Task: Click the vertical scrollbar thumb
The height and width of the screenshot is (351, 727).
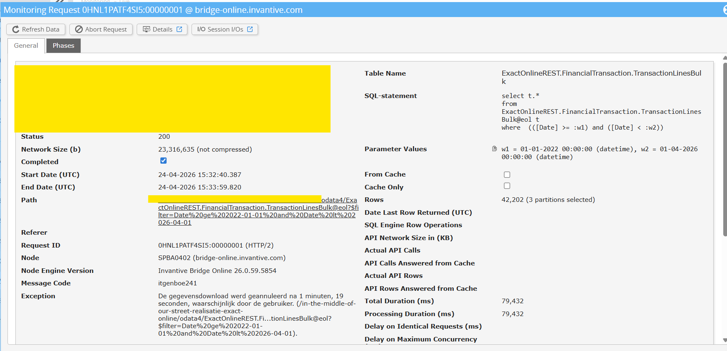Action: point(725,150)
